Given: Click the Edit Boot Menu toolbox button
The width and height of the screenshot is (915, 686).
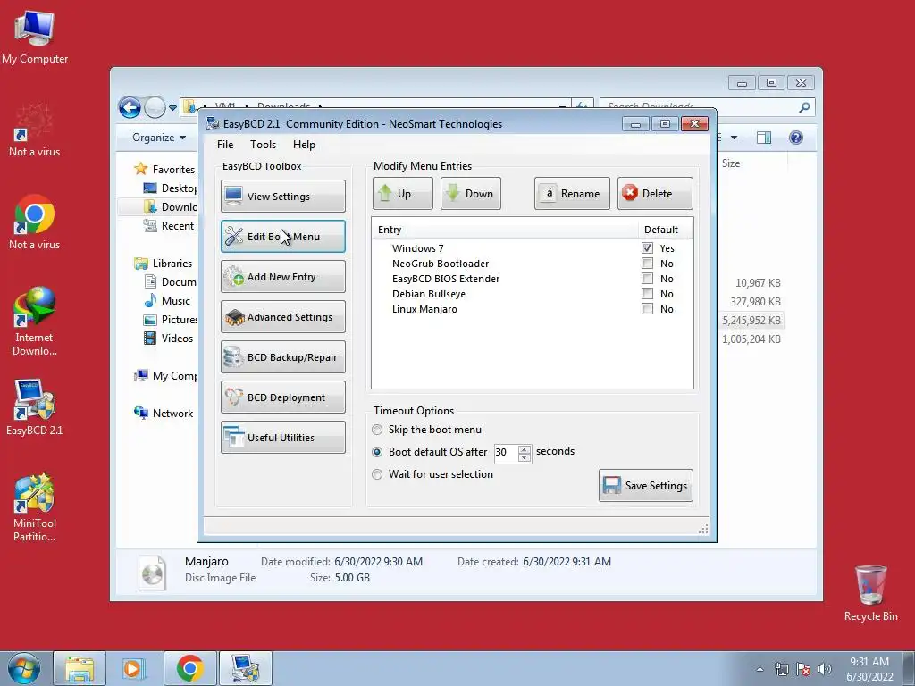Looking at the screenshot, I should [x=283, y=236].
